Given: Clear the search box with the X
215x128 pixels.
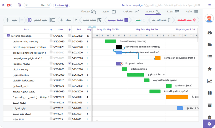Looking at the screenshot, I should [26, 5].
